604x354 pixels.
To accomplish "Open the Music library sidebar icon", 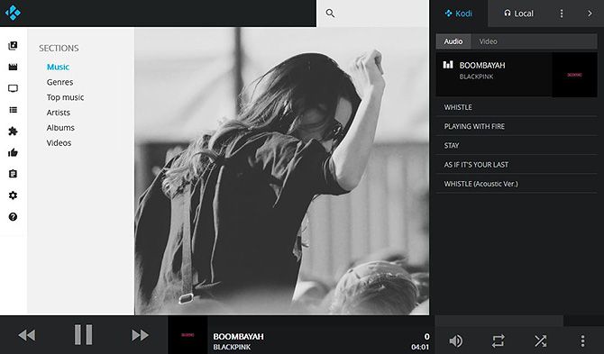I will coord(13,46).
